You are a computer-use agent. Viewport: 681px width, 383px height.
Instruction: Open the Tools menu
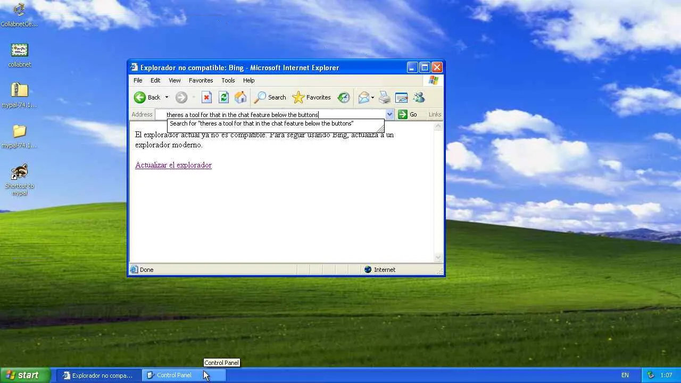[x=228, y=80]
